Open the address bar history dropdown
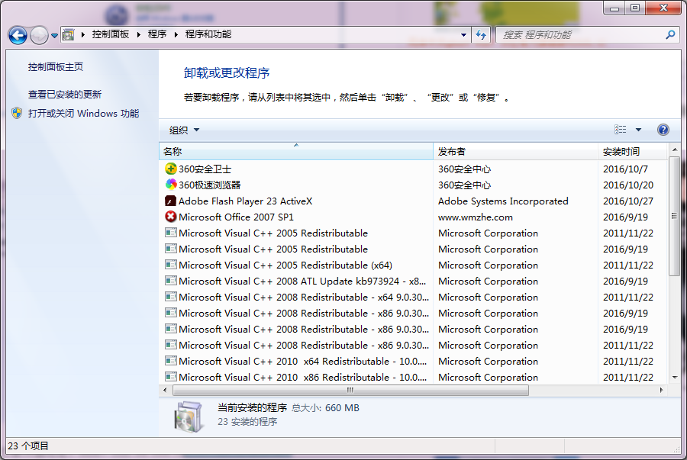This screenshot has width=687, height=460. [463, 34]
